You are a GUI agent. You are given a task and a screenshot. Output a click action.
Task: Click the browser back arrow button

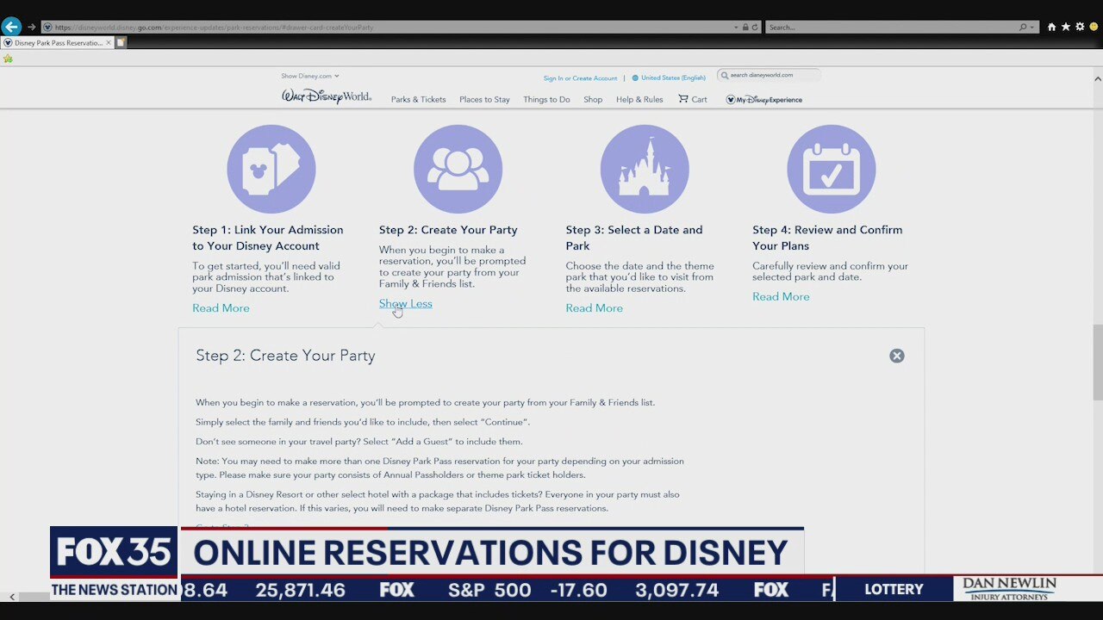pyautogui.click(x=11, y=27)
